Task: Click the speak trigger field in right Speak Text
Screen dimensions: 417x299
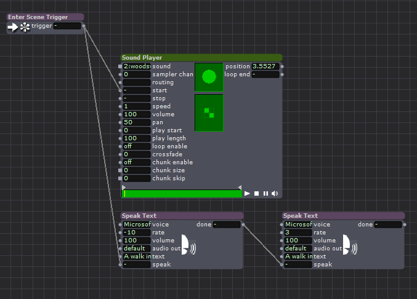Action: [x=298, y=265]
